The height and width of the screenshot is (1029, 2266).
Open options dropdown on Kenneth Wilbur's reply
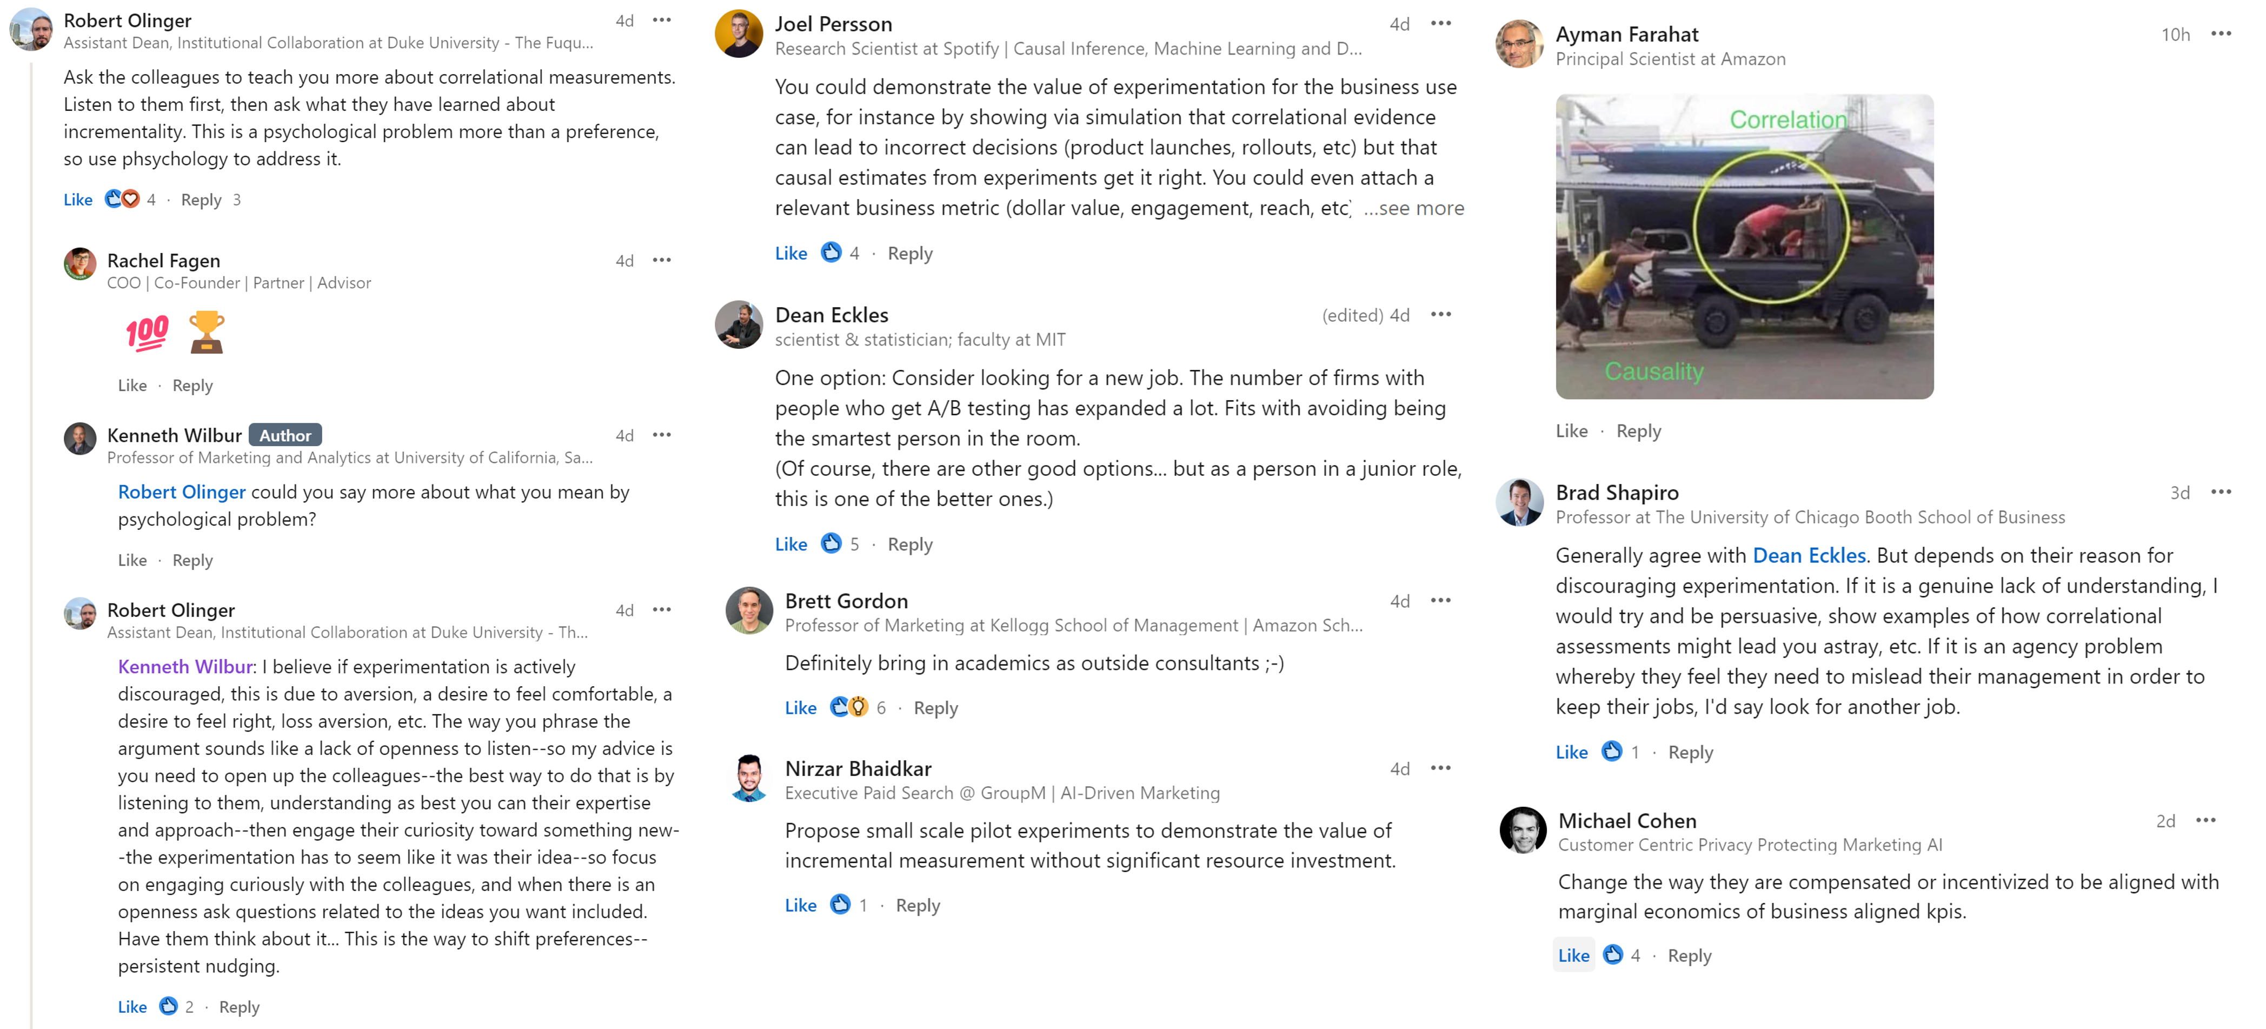[x=661, y=435]
